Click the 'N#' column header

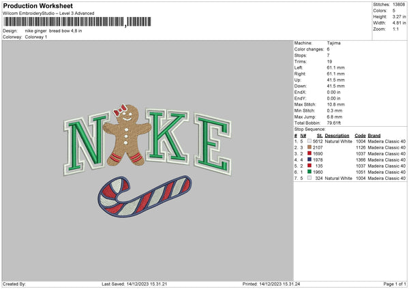(x=303, y=136)
